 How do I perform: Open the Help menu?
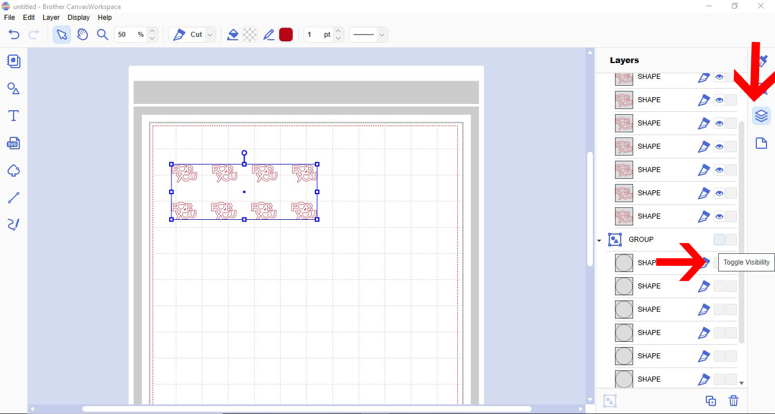(x=105, y=18)
